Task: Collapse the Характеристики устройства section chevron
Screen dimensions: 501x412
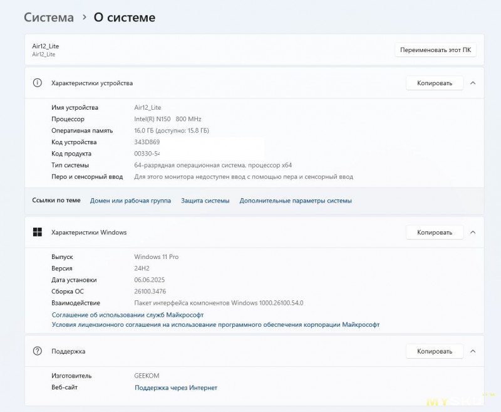Action: (473, 83)
